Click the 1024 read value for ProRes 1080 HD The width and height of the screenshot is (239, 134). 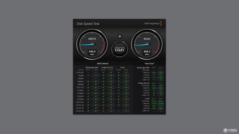pos(161,88)
